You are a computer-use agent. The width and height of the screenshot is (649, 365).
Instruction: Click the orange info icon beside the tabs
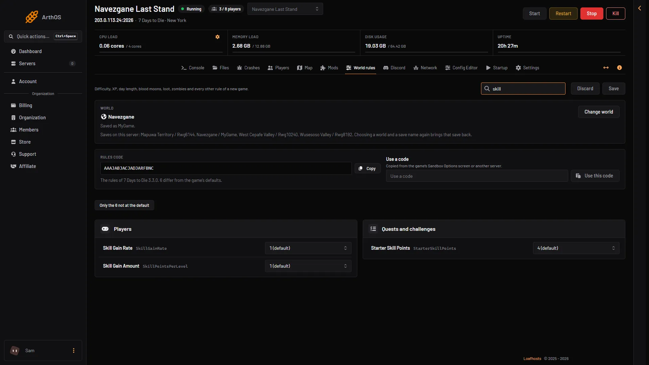coord(619,68)
